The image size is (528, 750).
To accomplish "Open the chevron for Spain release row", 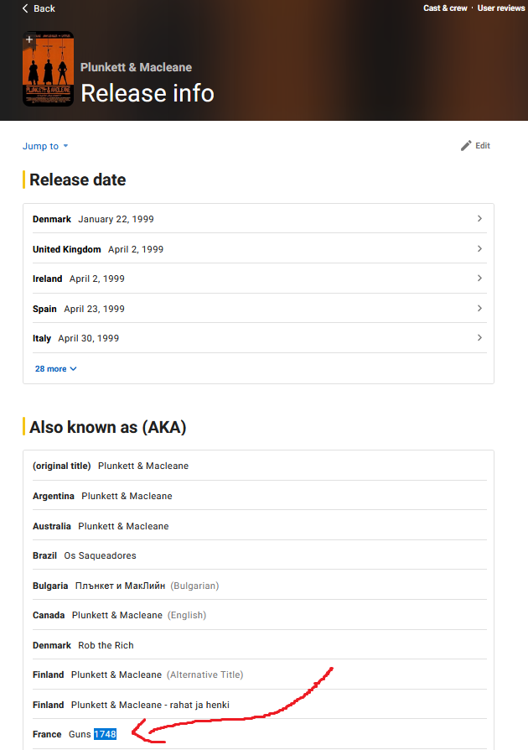I will point(479,309).
